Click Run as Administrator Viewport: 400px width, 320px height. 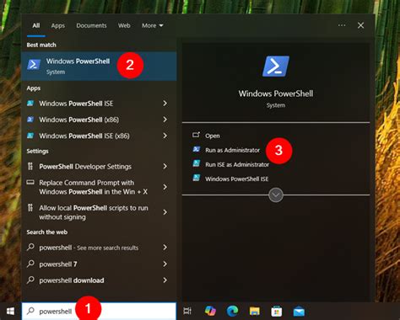(x=232, y=150)
